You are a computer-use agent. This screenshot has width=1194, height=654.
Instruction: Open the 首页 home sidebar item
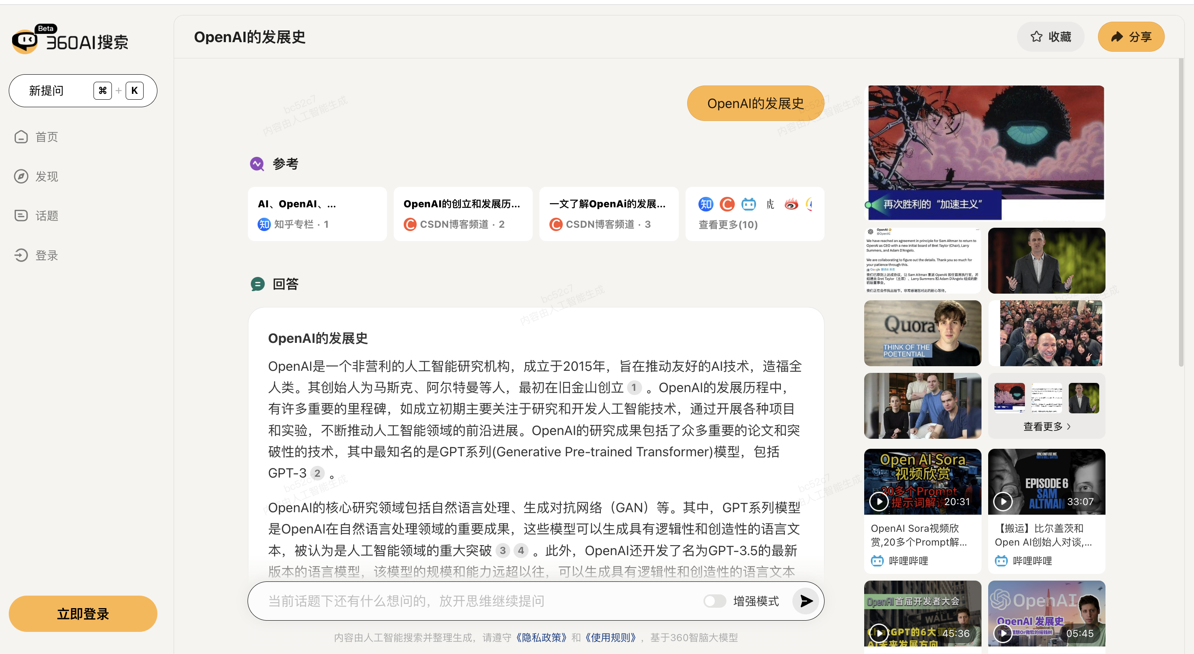tap(36, 137)
